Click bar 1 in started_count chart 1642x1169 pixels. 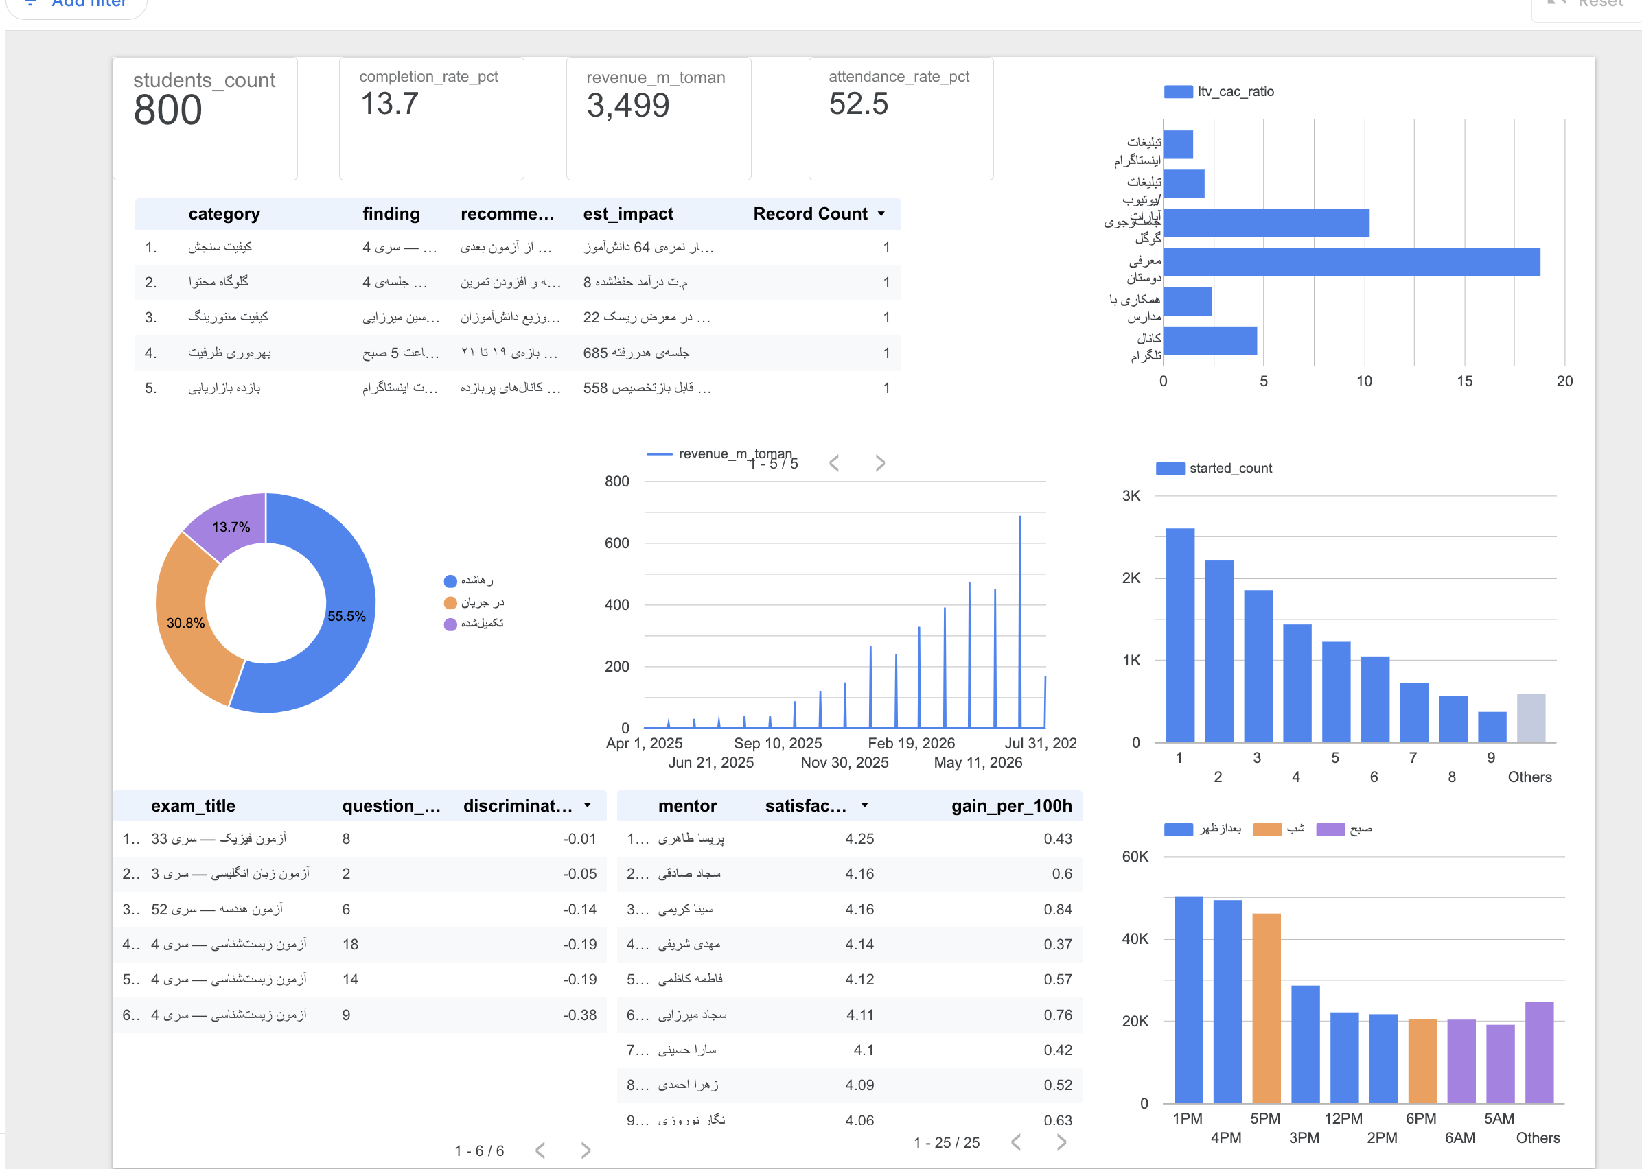pos(1181,635)
